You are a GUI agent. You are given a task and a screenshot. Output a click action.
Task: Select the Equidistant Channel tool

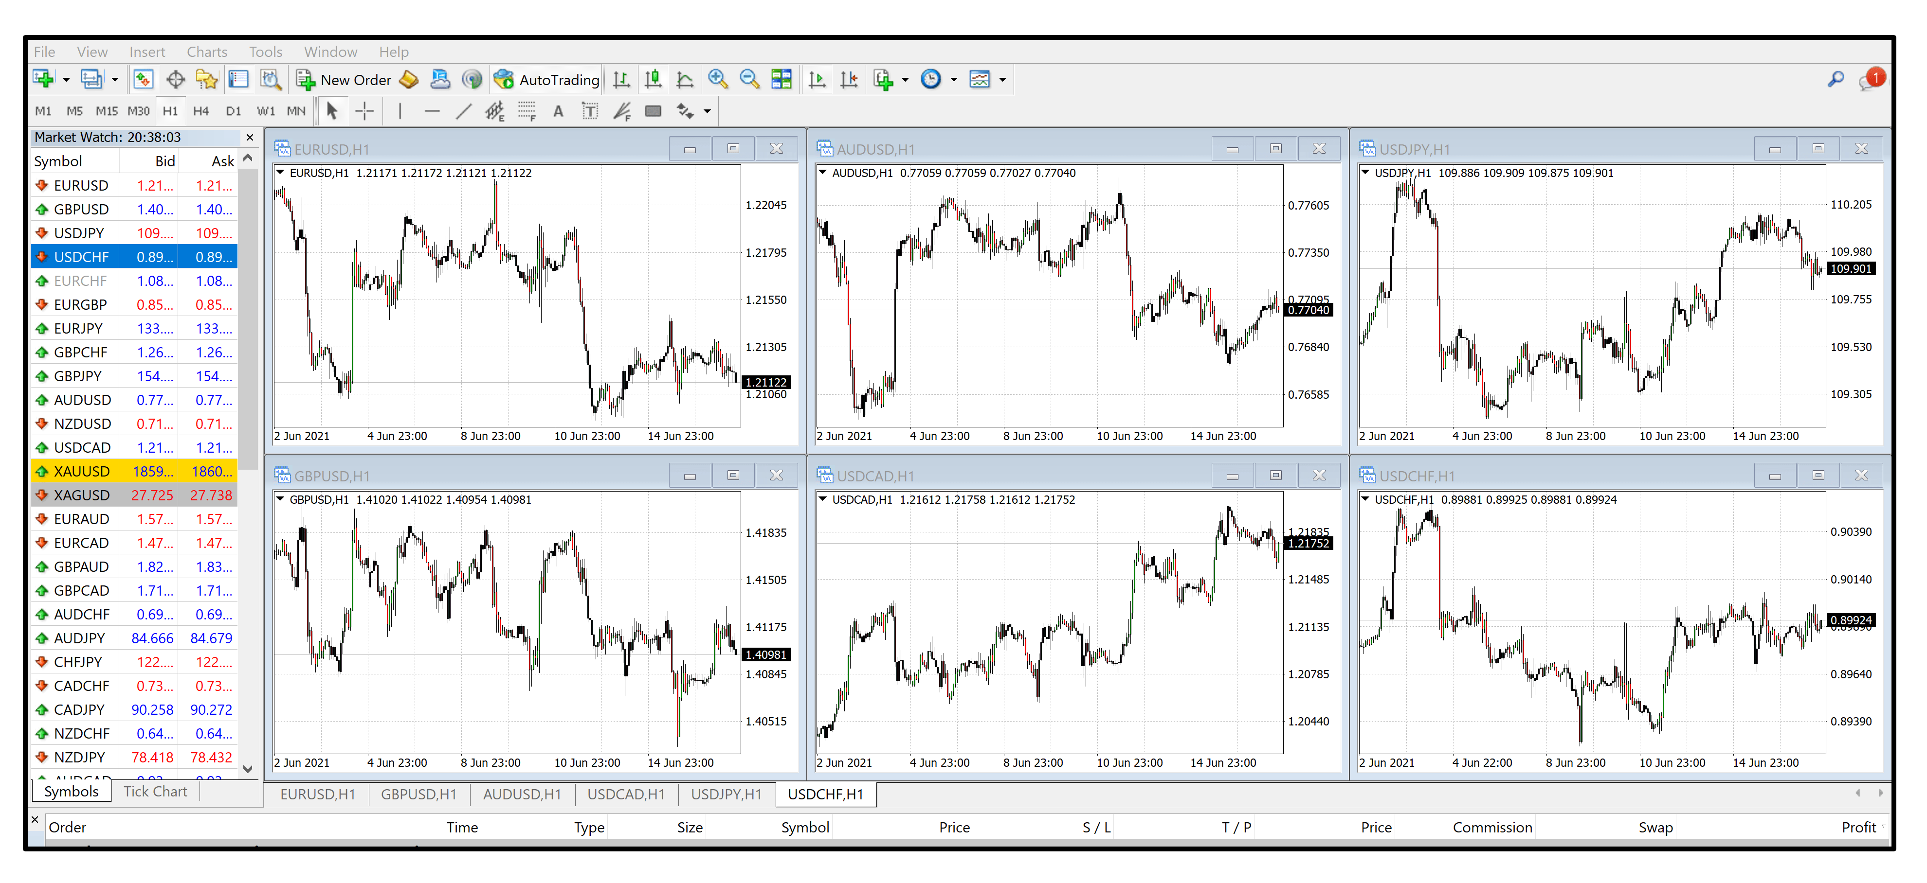click(494, 111)
